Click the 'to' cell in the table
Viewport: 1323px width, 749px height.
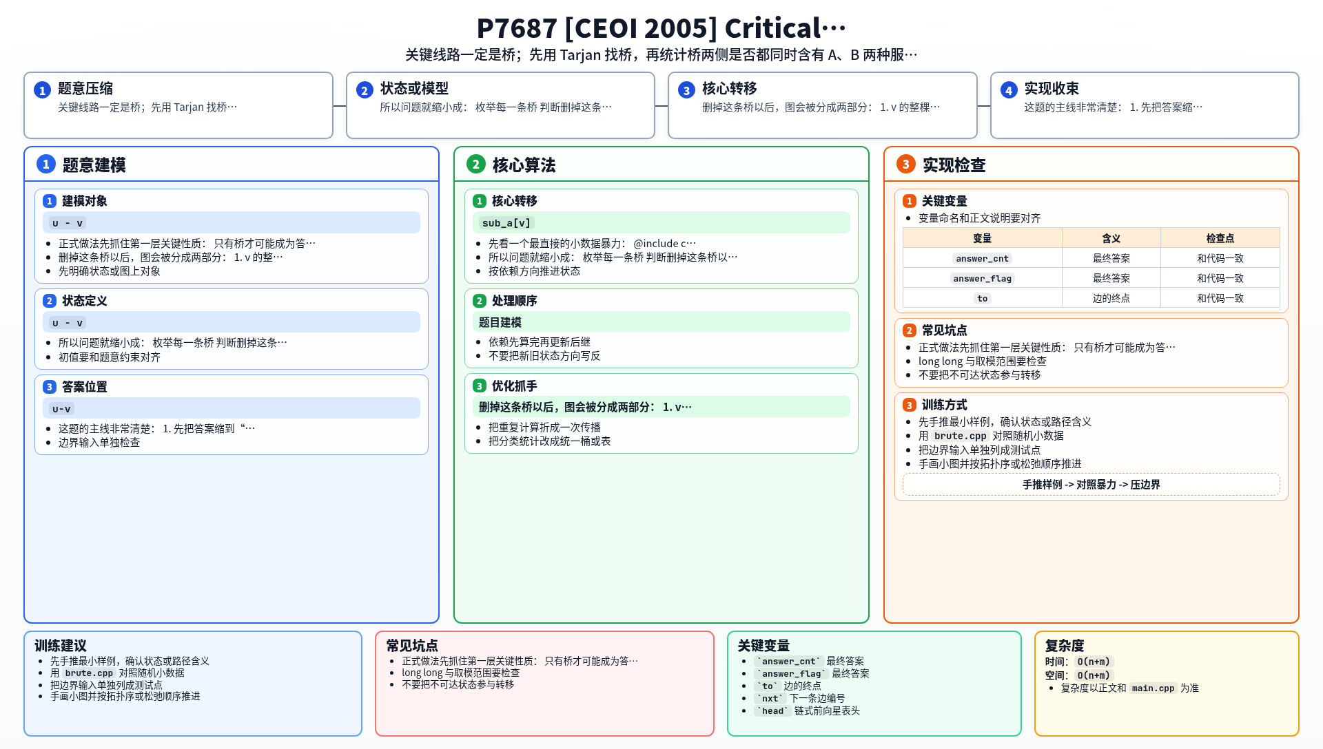[x=982, y=298]
